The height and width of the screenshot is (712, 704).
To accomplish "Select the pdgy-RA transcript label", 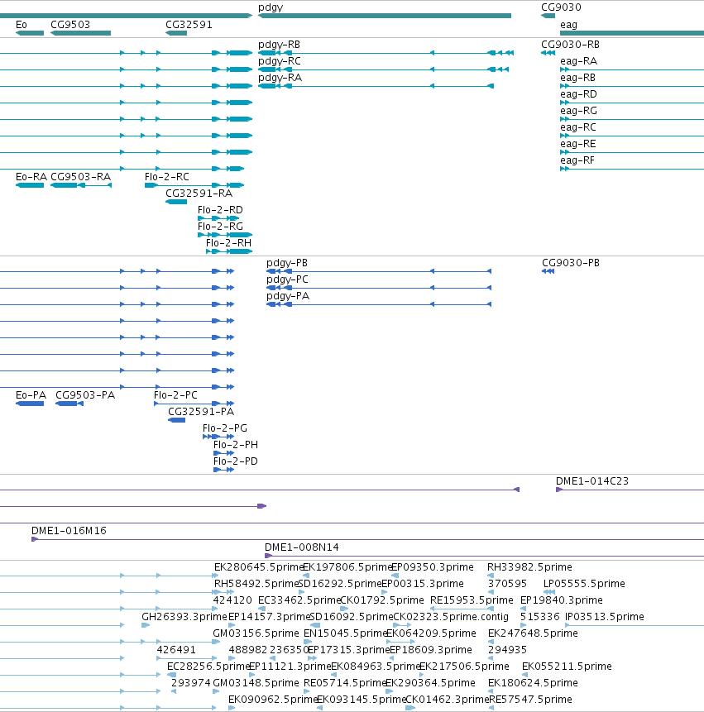I will (280, 78).
